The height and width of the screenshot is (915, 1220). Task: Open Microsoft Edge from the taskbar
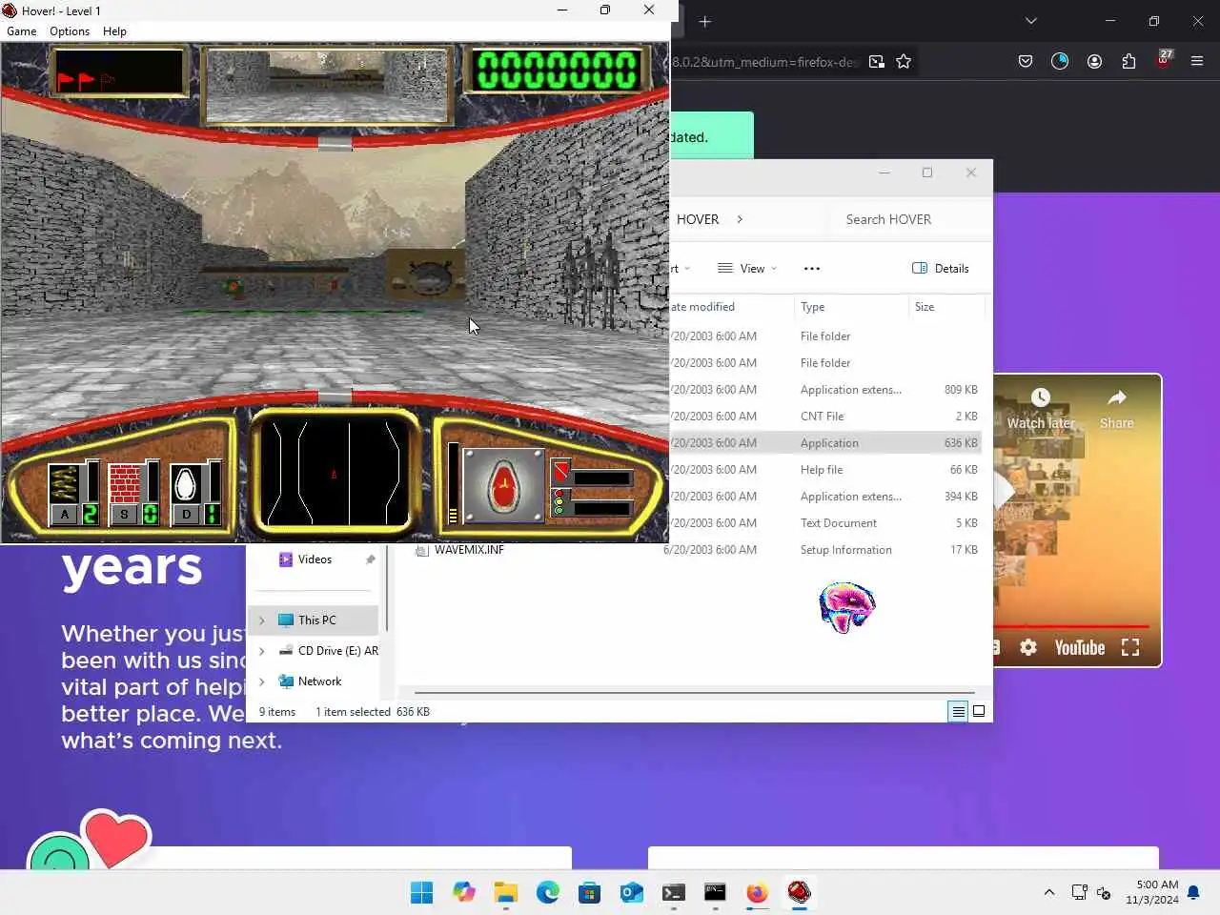point(548,892)
